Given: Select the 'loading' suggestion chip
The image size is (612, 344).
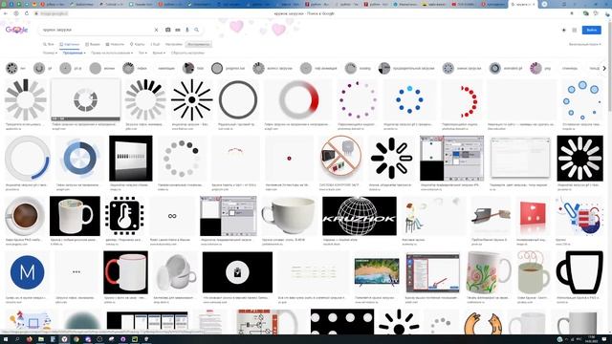Looking at the screenshot, I should tap(358, 68).
